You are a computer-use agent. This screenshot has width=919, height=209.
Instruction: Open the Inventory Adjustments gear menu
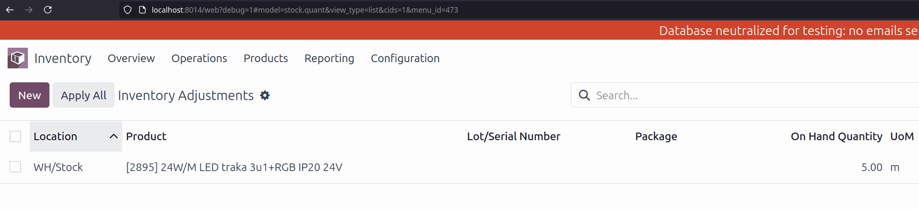[x=265, y=96]
